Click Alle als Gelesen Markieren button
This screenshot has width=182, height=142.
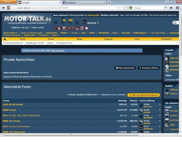143,95
